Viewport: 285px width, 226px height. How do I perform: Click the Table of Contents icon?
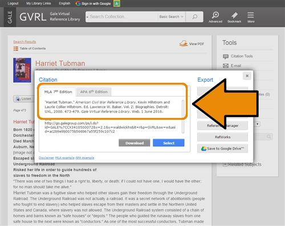click(x=16, y=48)
